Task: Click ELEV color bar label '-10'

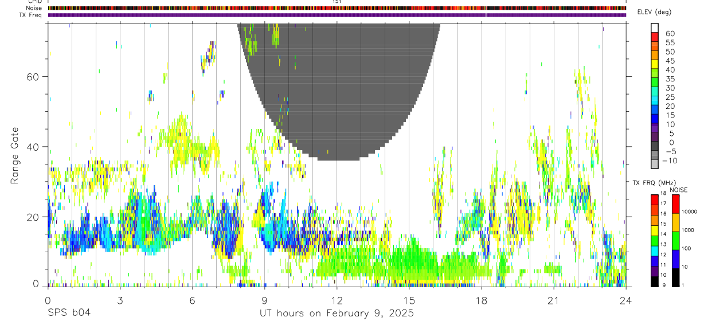Action: [x=668, y=161]
